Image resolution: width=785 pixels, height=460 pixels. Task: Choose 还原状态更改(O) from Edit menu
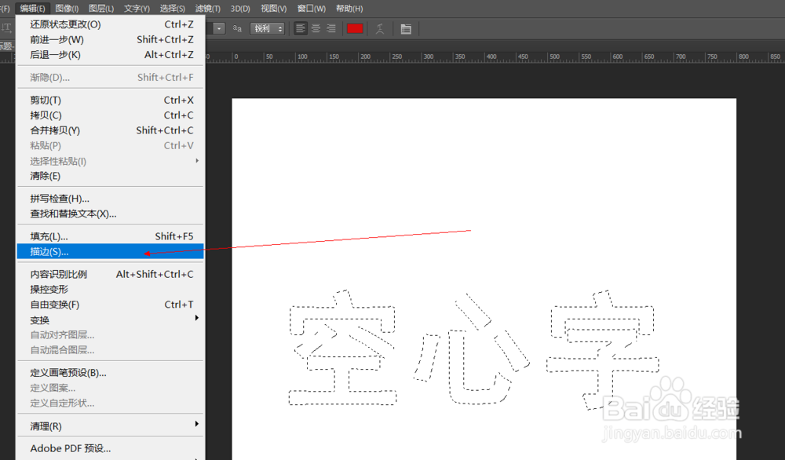(110, 24)
